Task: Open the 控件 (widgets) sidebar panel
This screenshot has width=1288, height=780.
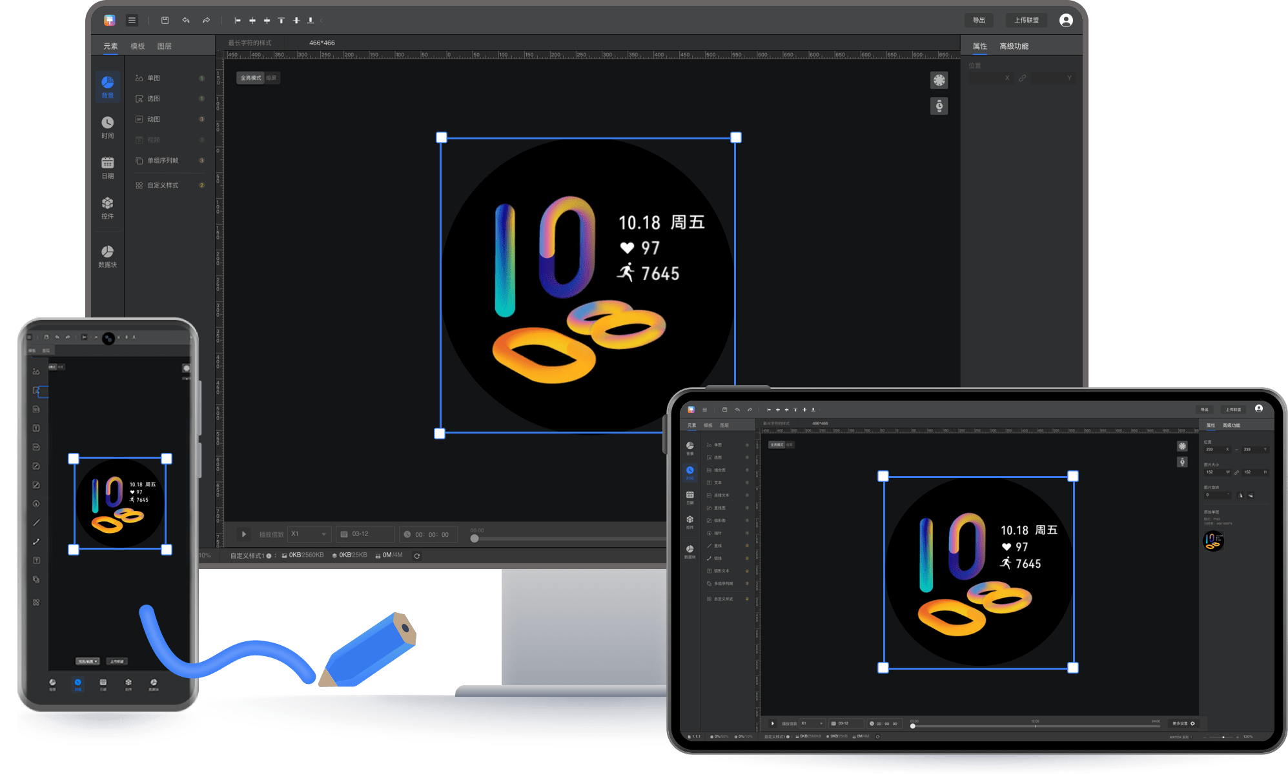Action: 107,208
